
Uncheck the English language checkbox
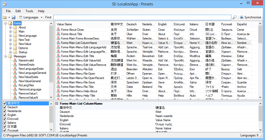(5, 115)
